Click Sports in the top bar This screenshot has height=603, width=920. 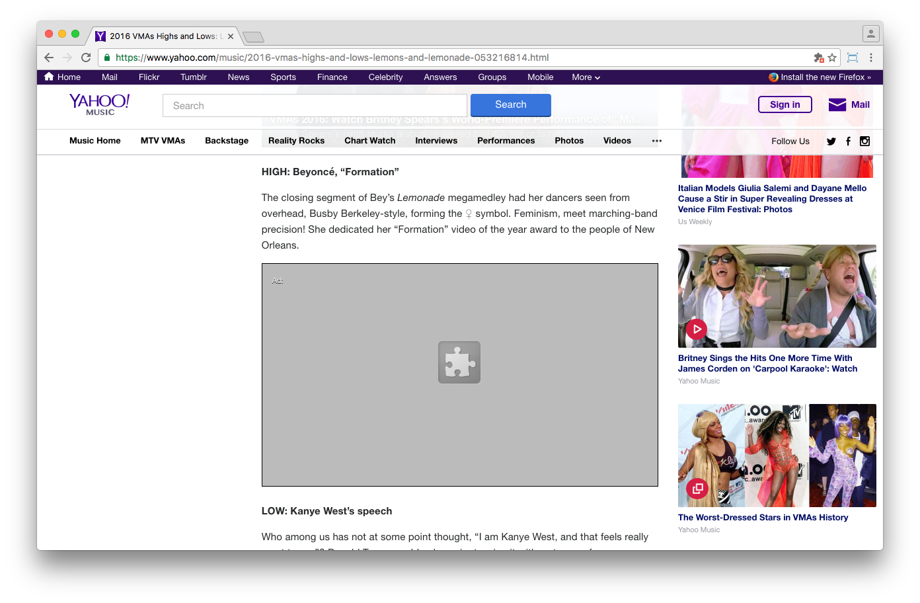(x=284, y=77)
